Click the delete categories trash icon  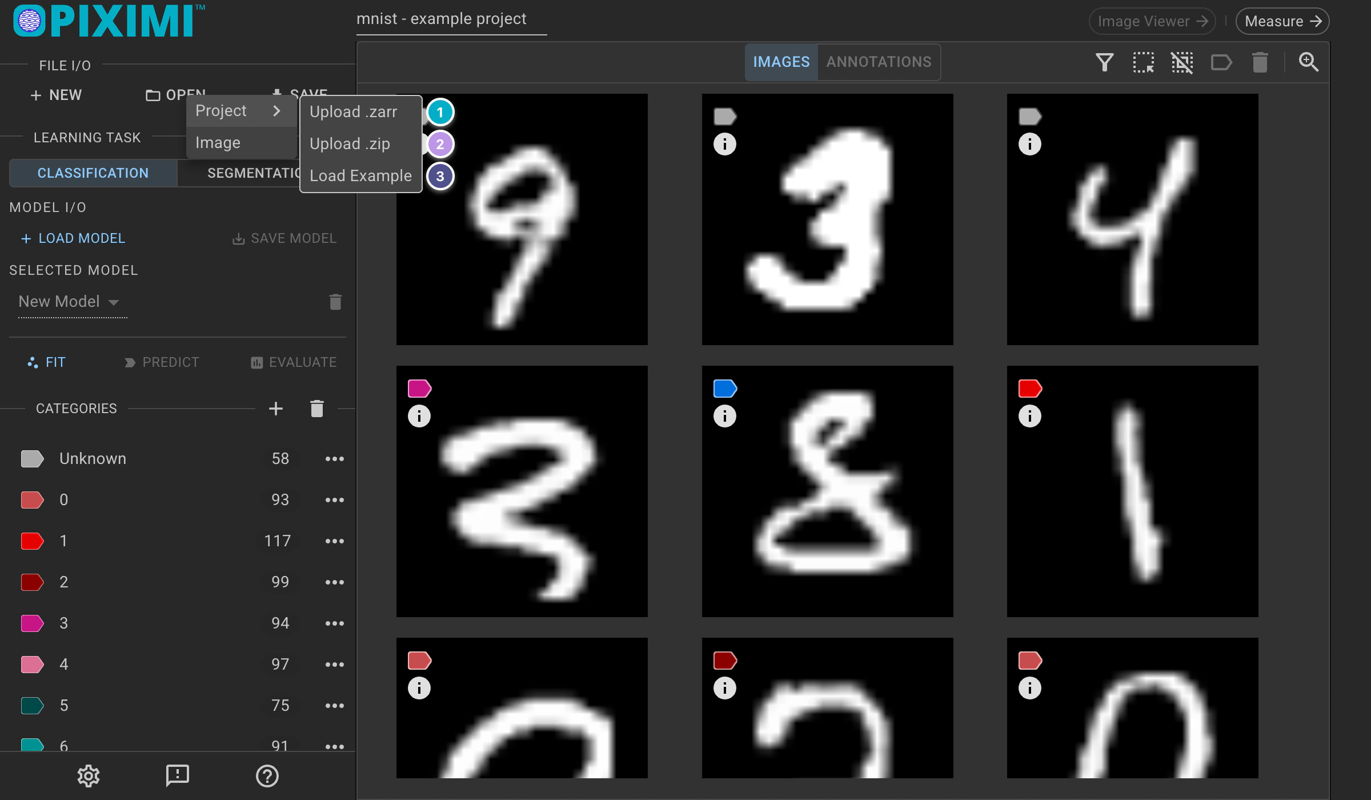317,409
